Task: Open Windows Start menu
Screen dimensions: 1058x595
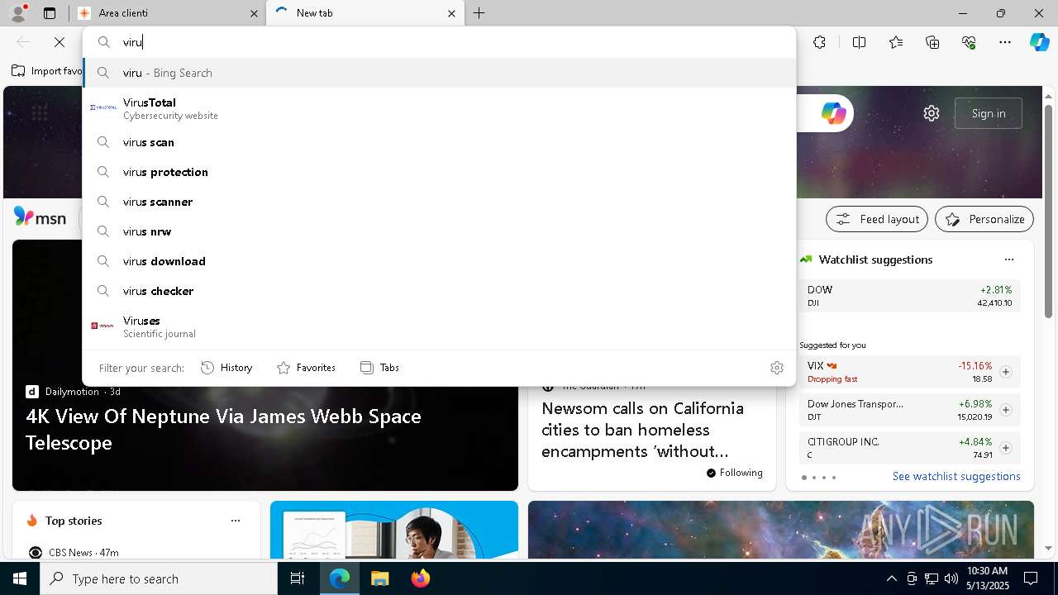Action: [x=20, y=578]
